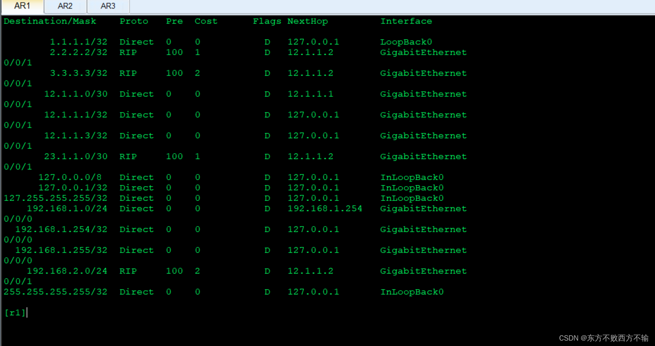Click D flag of route 12.1.1.3/32
The image size is (655, 346).
(x=267, y=135)
